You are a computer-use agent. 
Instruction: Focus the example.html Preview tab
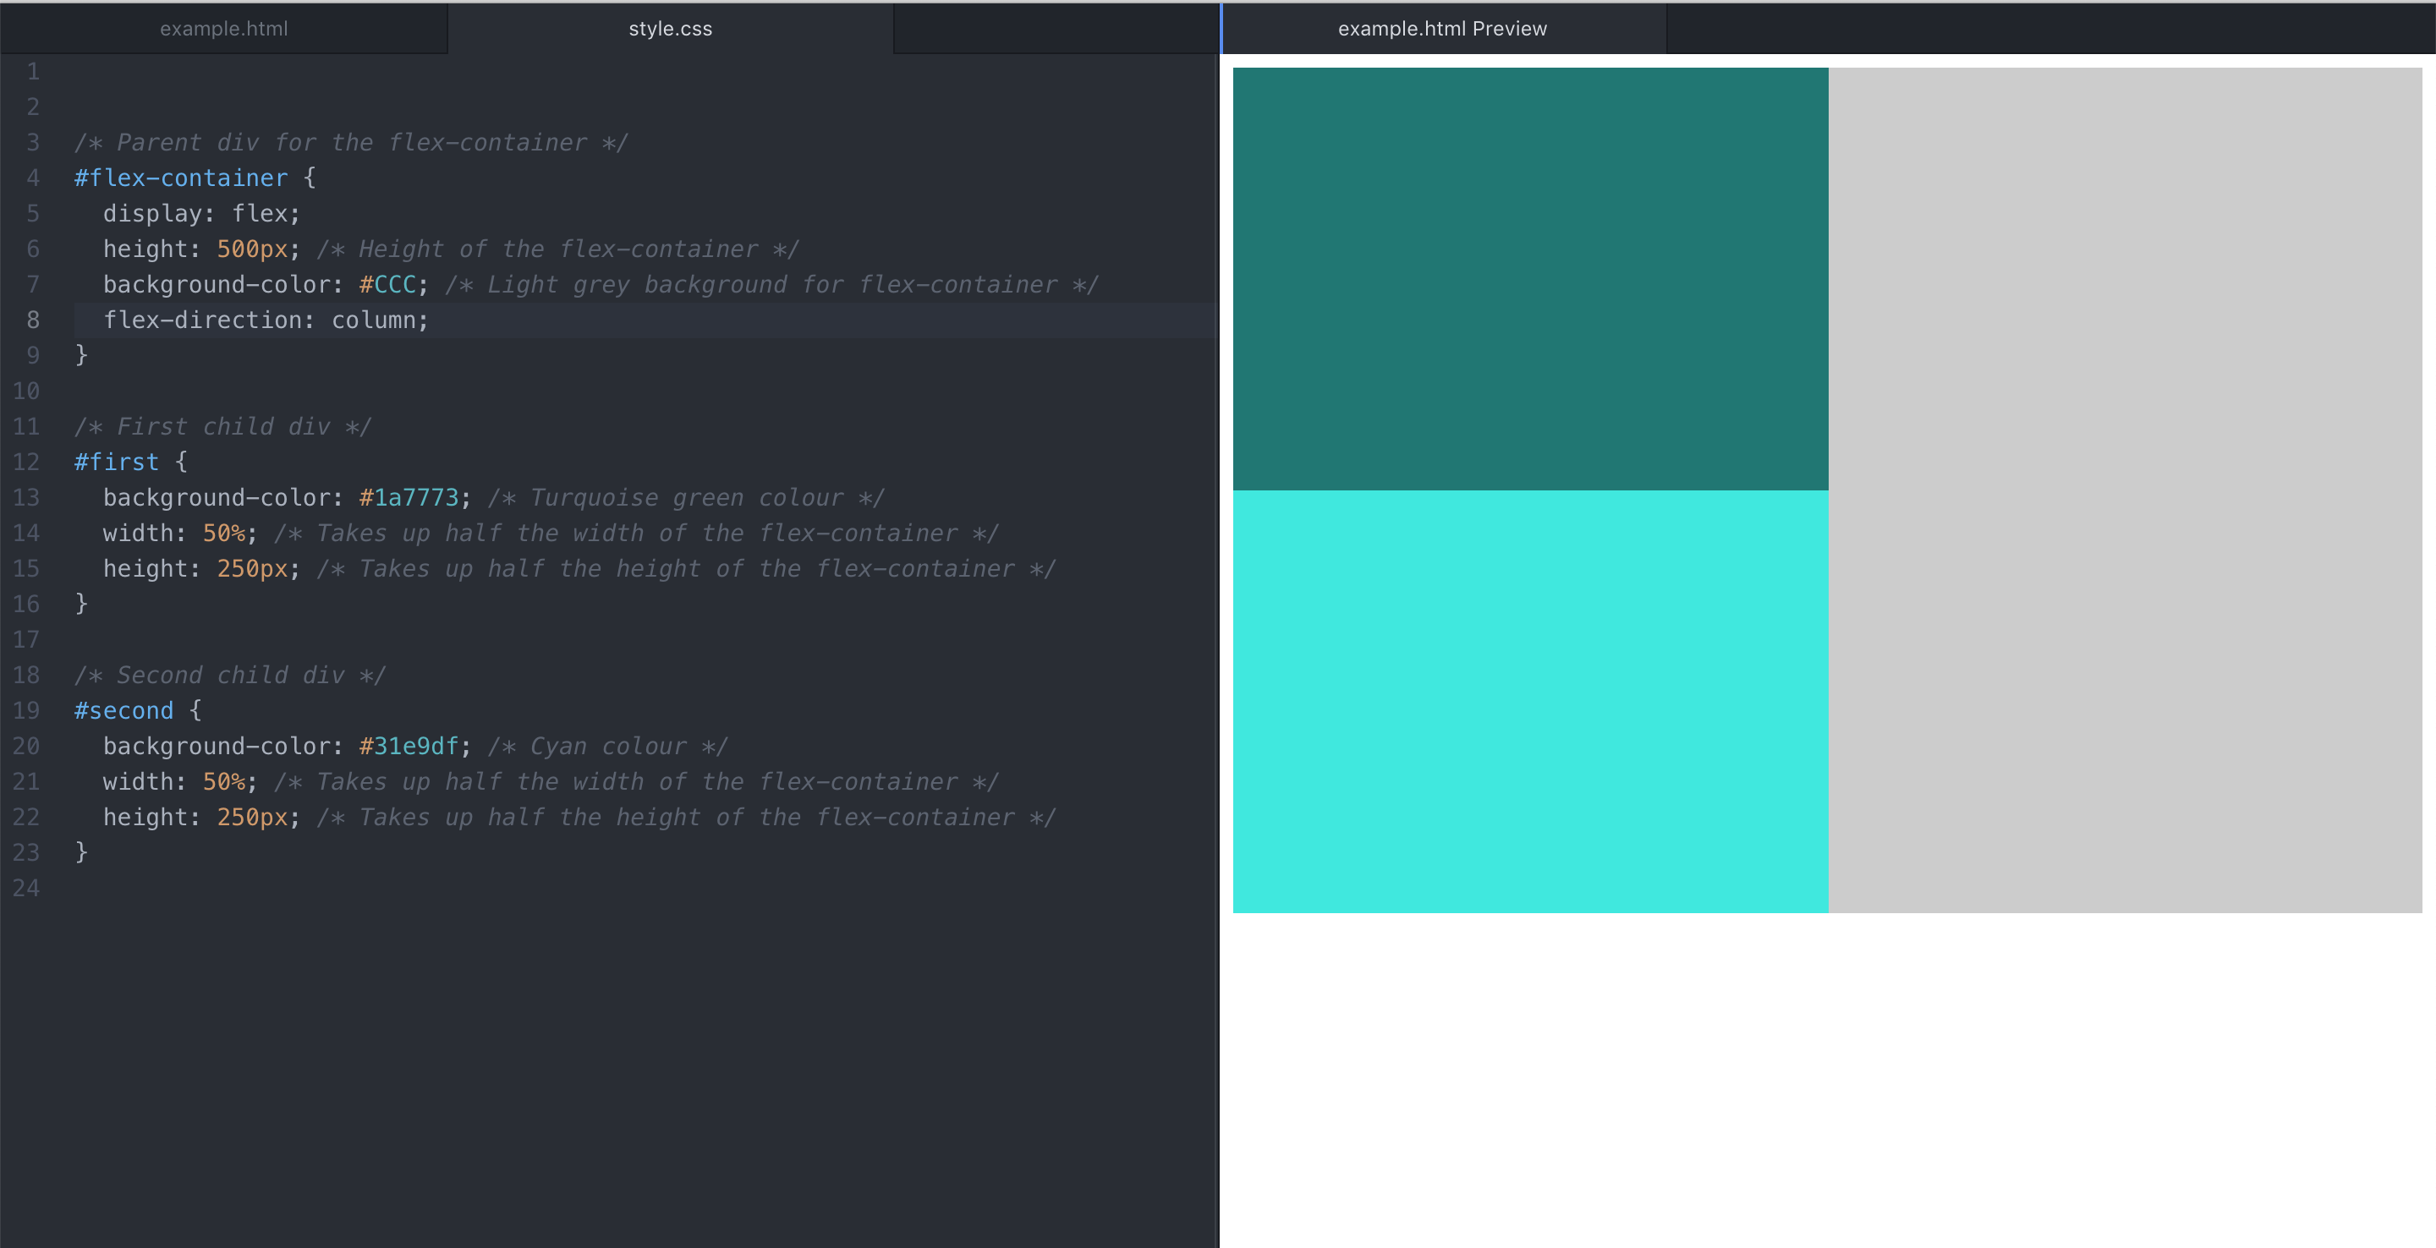(1441, 29)
